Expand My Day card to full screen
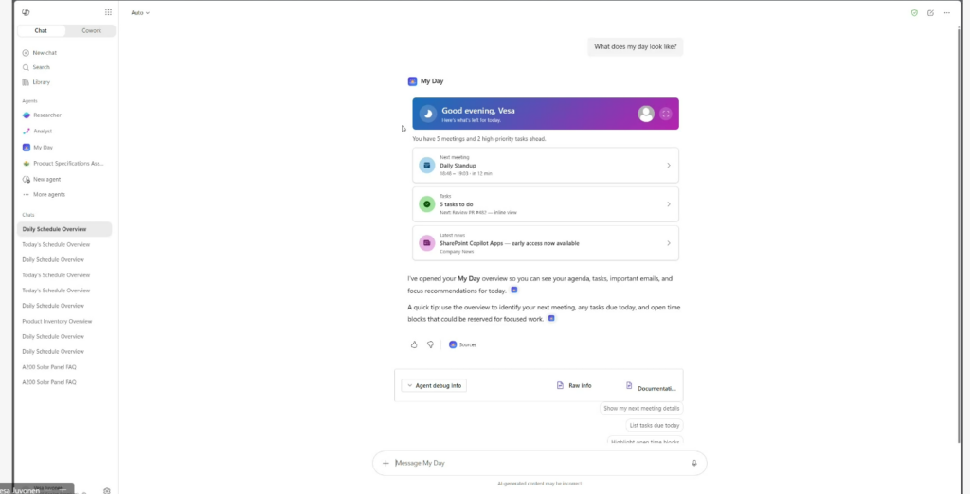The height and width of the screenshot is (494, 970). (666, 114)
